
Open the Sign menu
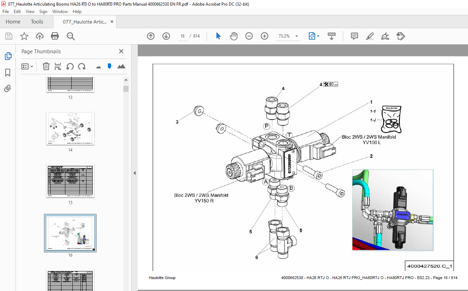point(43,12)
